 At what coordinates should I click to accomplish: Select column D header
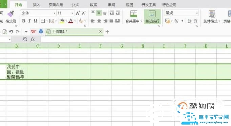pyautogui.click(x=59, y=46)
